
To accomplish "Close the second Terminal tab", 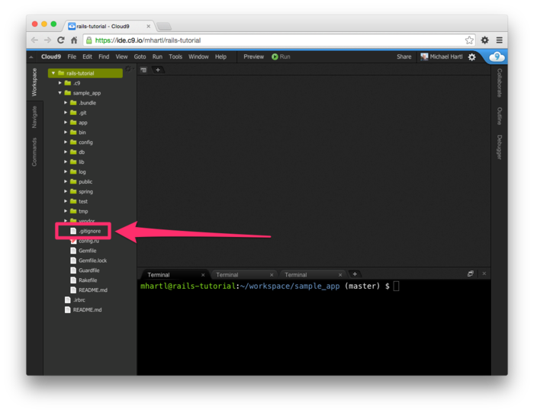I will tap(272, 275).
